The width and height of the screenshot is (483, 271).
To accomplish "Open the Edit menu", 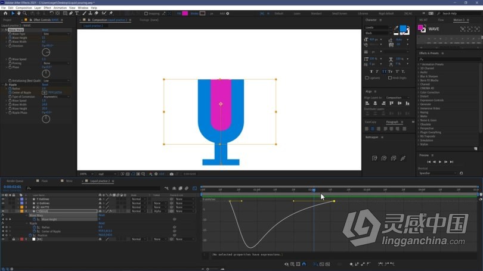I will pos(11,8).
